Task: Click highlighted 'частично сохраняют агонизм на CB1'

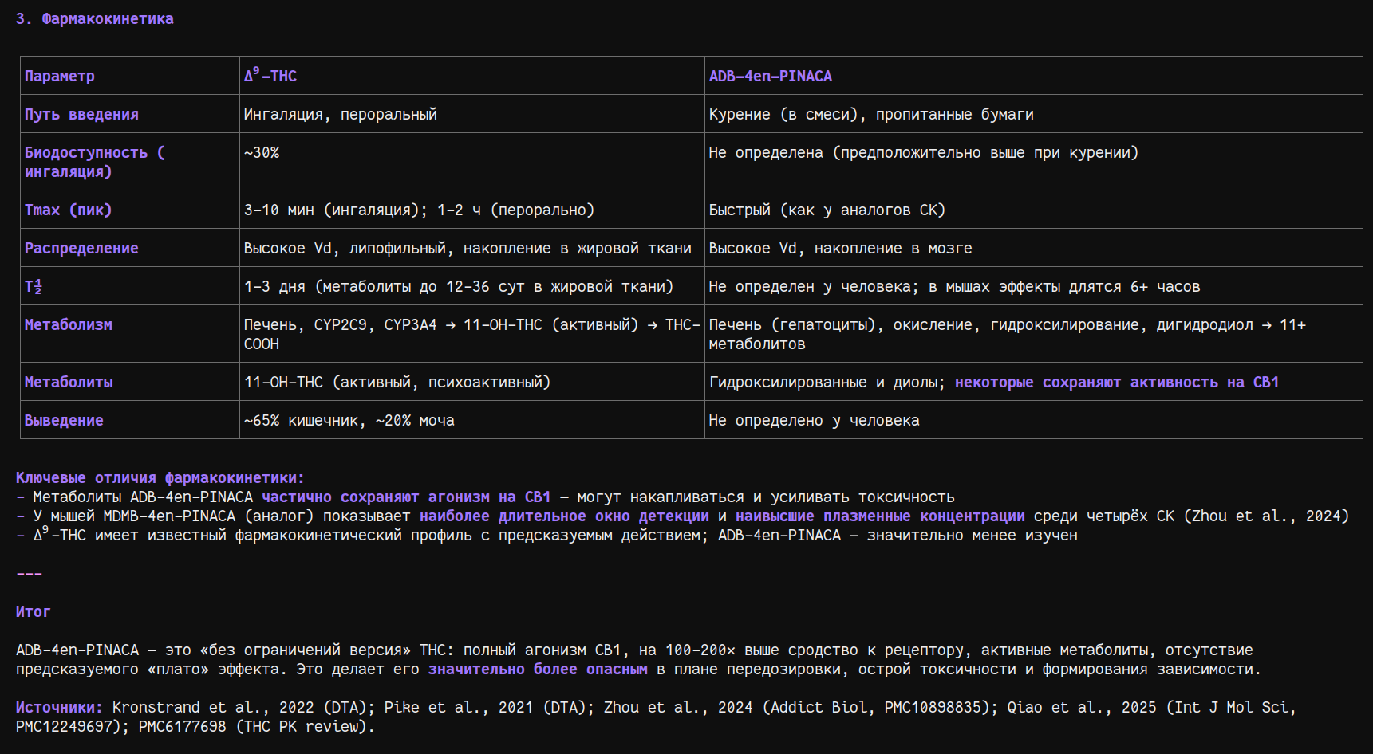Action: (x=406, y=497)
